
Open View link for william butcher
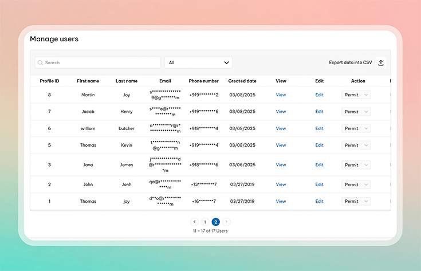pyautogui.click(x=281, y=128)
